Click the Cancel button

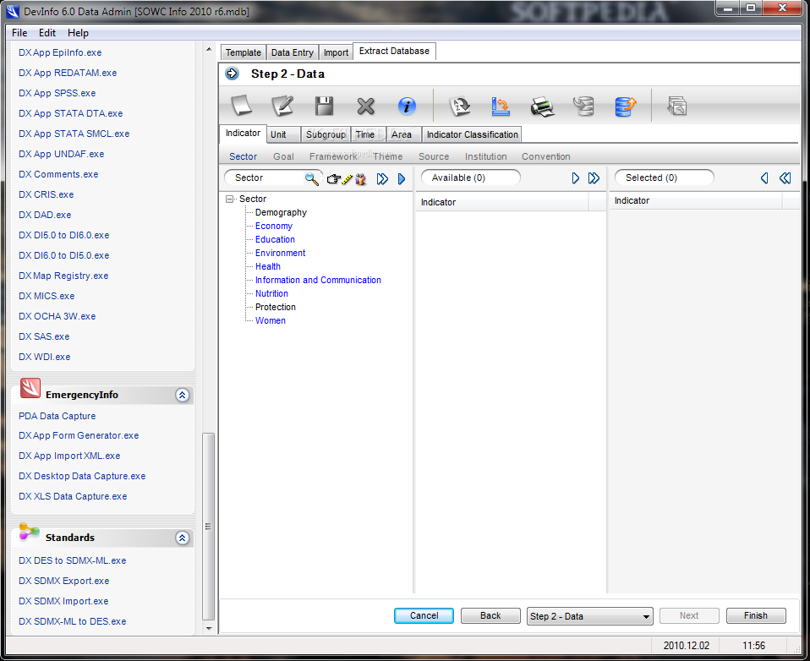point(424,615)
